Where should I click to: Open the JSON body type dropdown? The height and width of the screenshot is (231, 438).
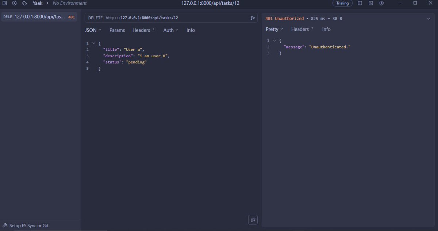[93, 30]
